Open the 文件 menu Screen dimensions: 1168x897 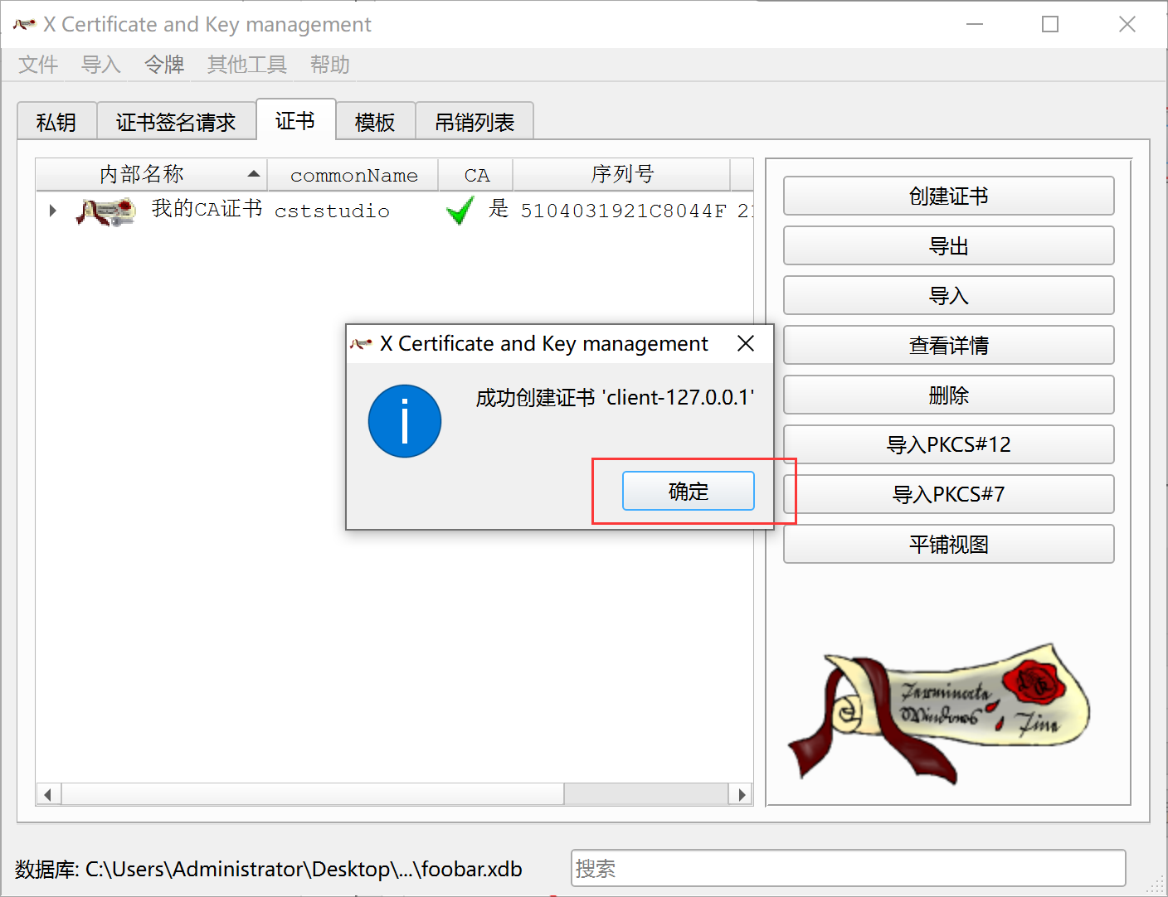[38, 65]
